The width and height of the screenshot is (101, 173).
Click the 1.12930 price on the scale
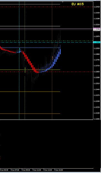point(97,48)
